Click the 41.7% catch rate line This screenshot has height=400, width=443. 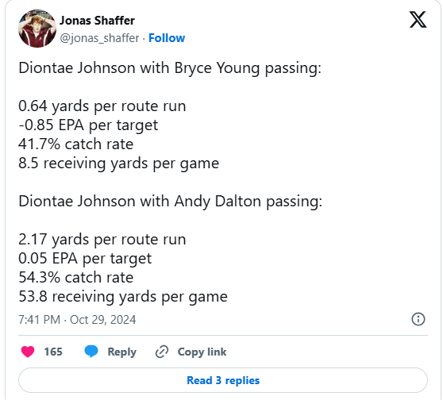pyautogui.click(x=75, y=144)
